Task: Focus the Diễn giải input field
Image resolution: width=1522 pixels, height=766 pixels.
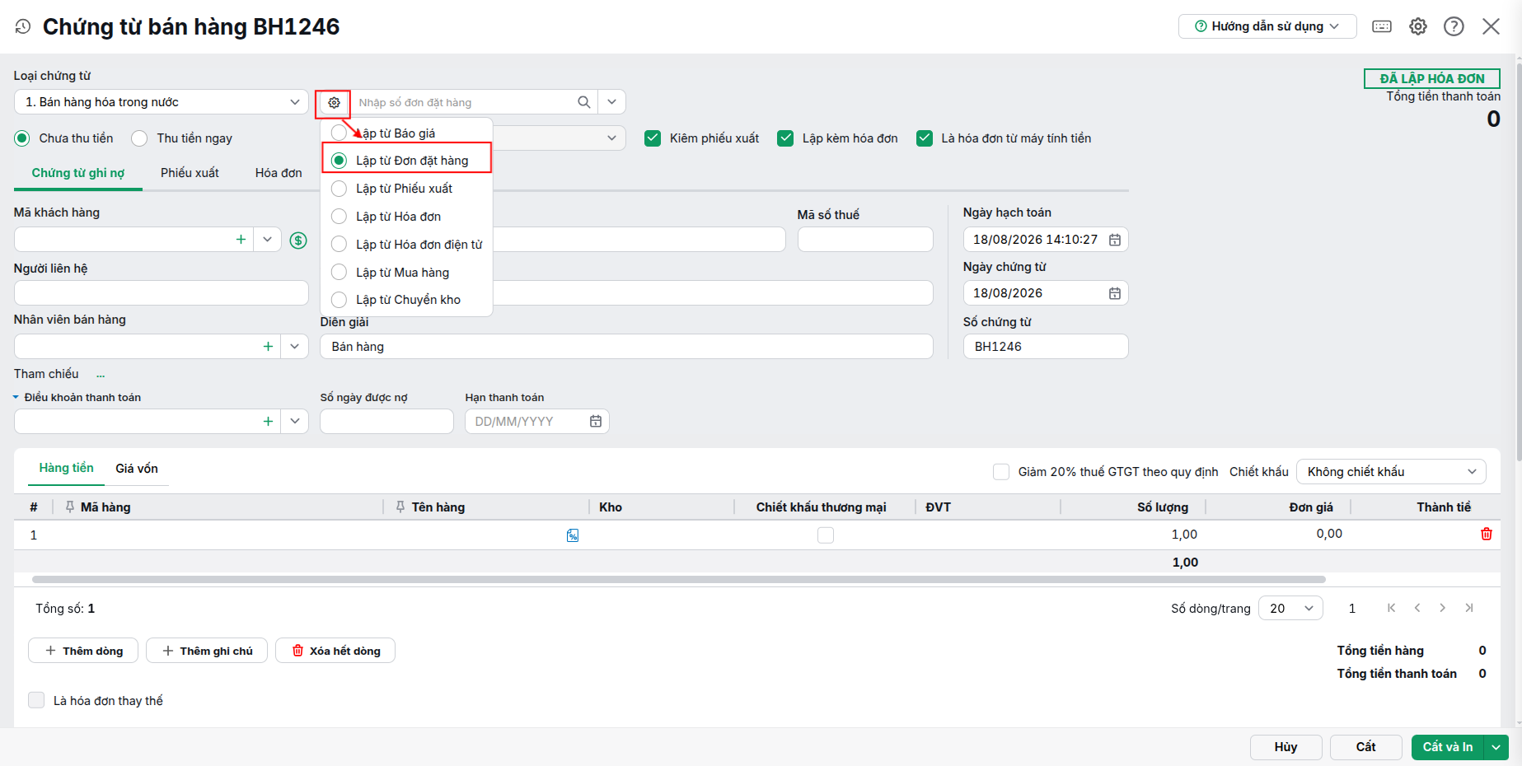Action: [x=626, y=347]
